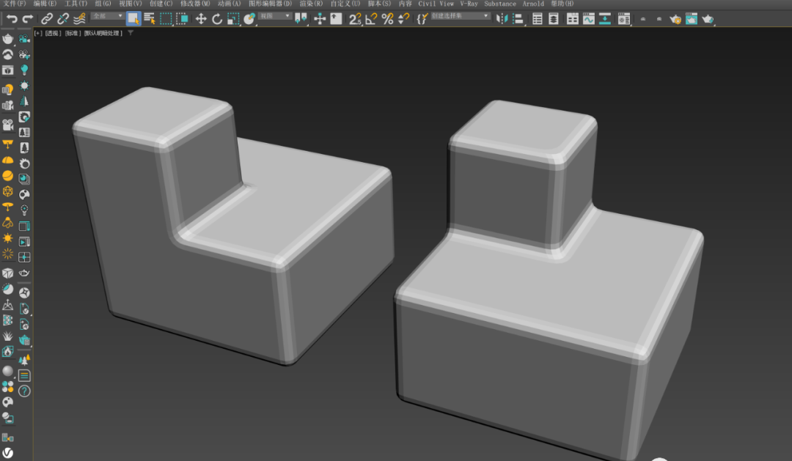Open the Rendered Frame Window
Image resolution: width=792 pixels, height=461 pixels.
point(692,19)
